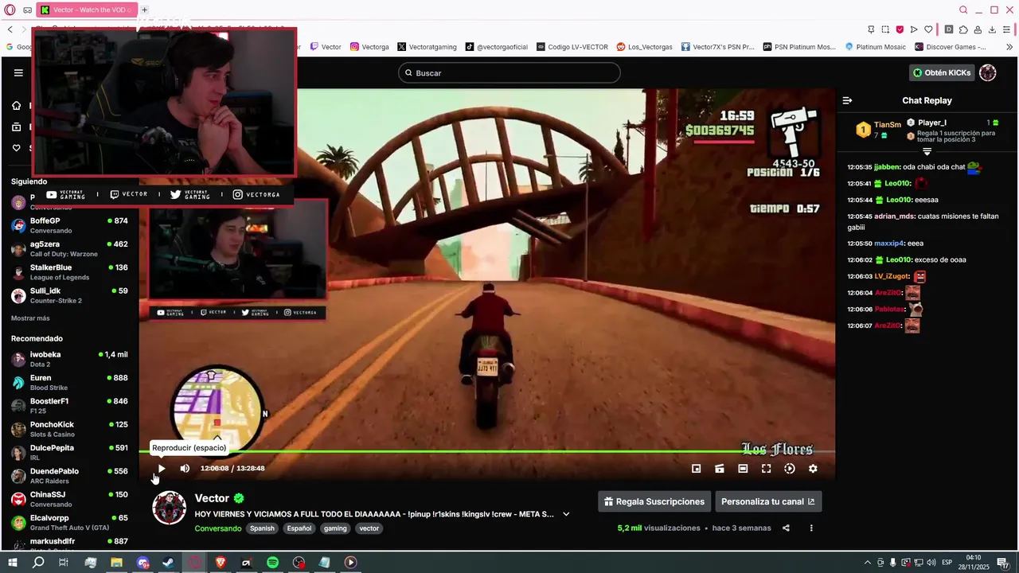Click the Obtén KICKs button
The image size is (1019, 573).
click(x=942, y=72)
